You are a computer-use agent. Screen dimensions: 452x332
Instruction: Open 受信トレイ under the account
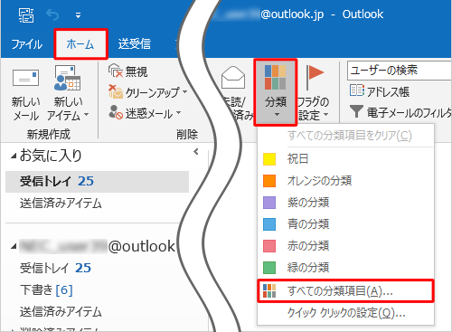pos(55,268)
